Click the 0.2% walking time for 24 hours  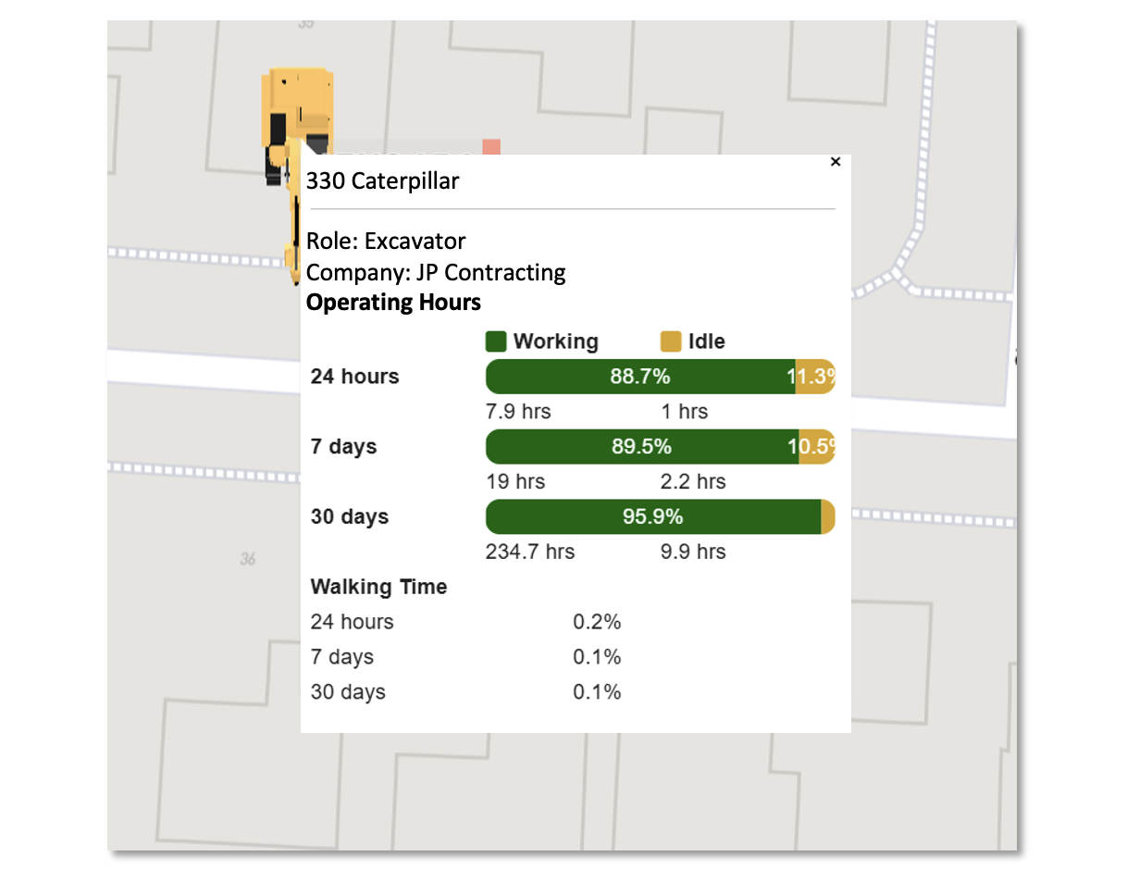tap(597, 622)
